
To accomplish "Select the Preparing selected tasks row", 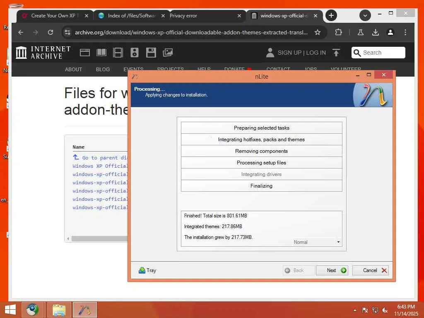I will 262,128.
